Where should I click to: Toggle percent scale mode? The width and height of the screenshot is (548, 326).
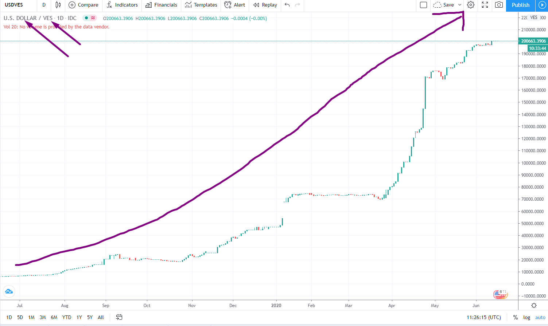pyautogui.click(x=516, y=317)
